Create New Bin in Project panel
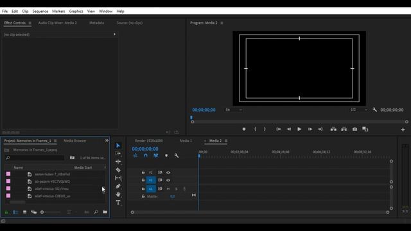The height and width of the screenshot is (231, 411). [105, 212]
